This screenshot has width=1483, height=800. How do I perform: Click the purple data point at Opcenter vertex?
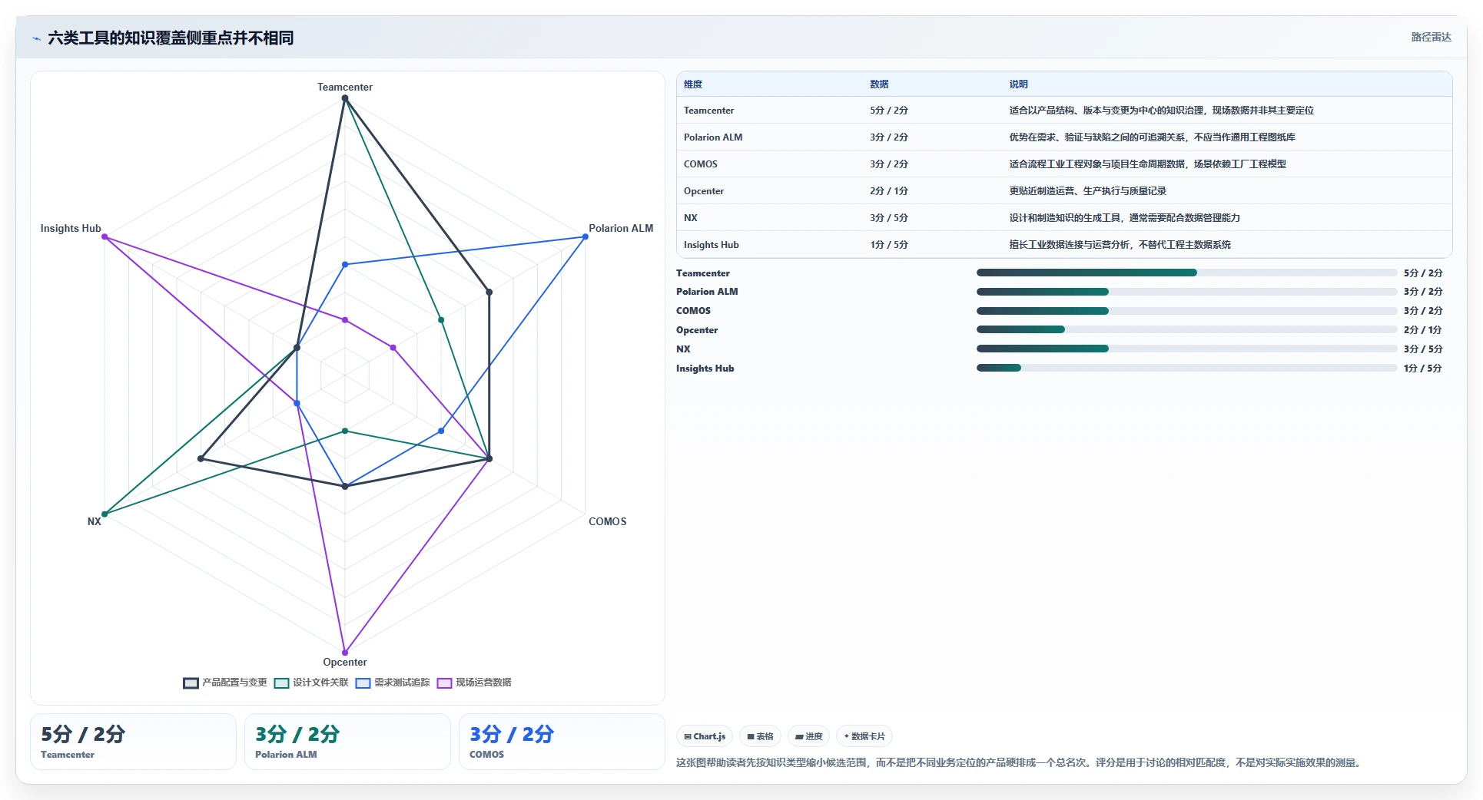tap(345, 653)
